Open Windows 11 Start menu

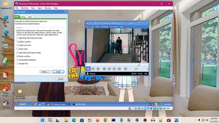click(x=42, y=120)
